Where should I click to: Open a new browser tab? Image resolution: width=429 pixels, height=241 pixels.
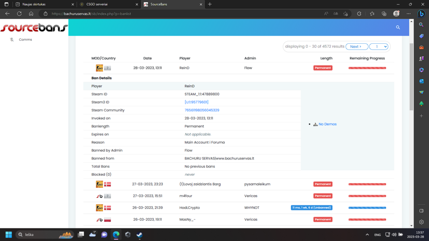(x=210, y=4)
